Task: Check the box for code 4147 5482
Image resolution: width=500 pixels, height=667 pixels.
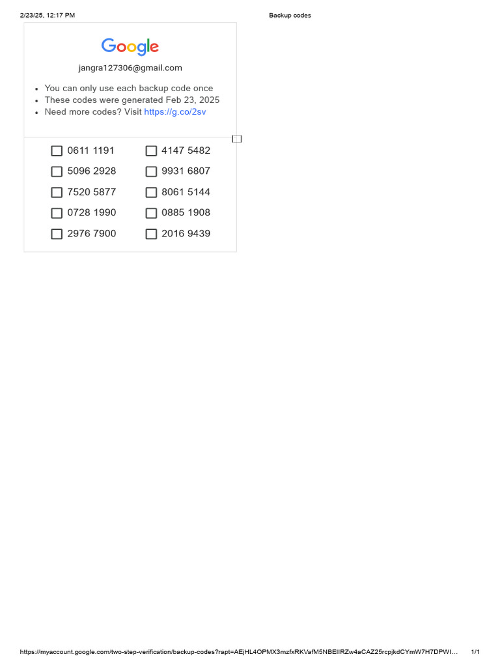Action: [151, 151]
